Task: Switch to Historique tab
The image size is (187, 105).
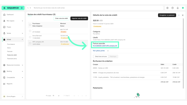Action: point(113,56)
